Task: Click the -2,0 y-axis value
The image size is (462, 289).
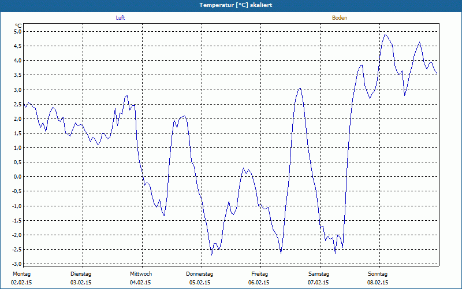Action: tap(17, 235)
